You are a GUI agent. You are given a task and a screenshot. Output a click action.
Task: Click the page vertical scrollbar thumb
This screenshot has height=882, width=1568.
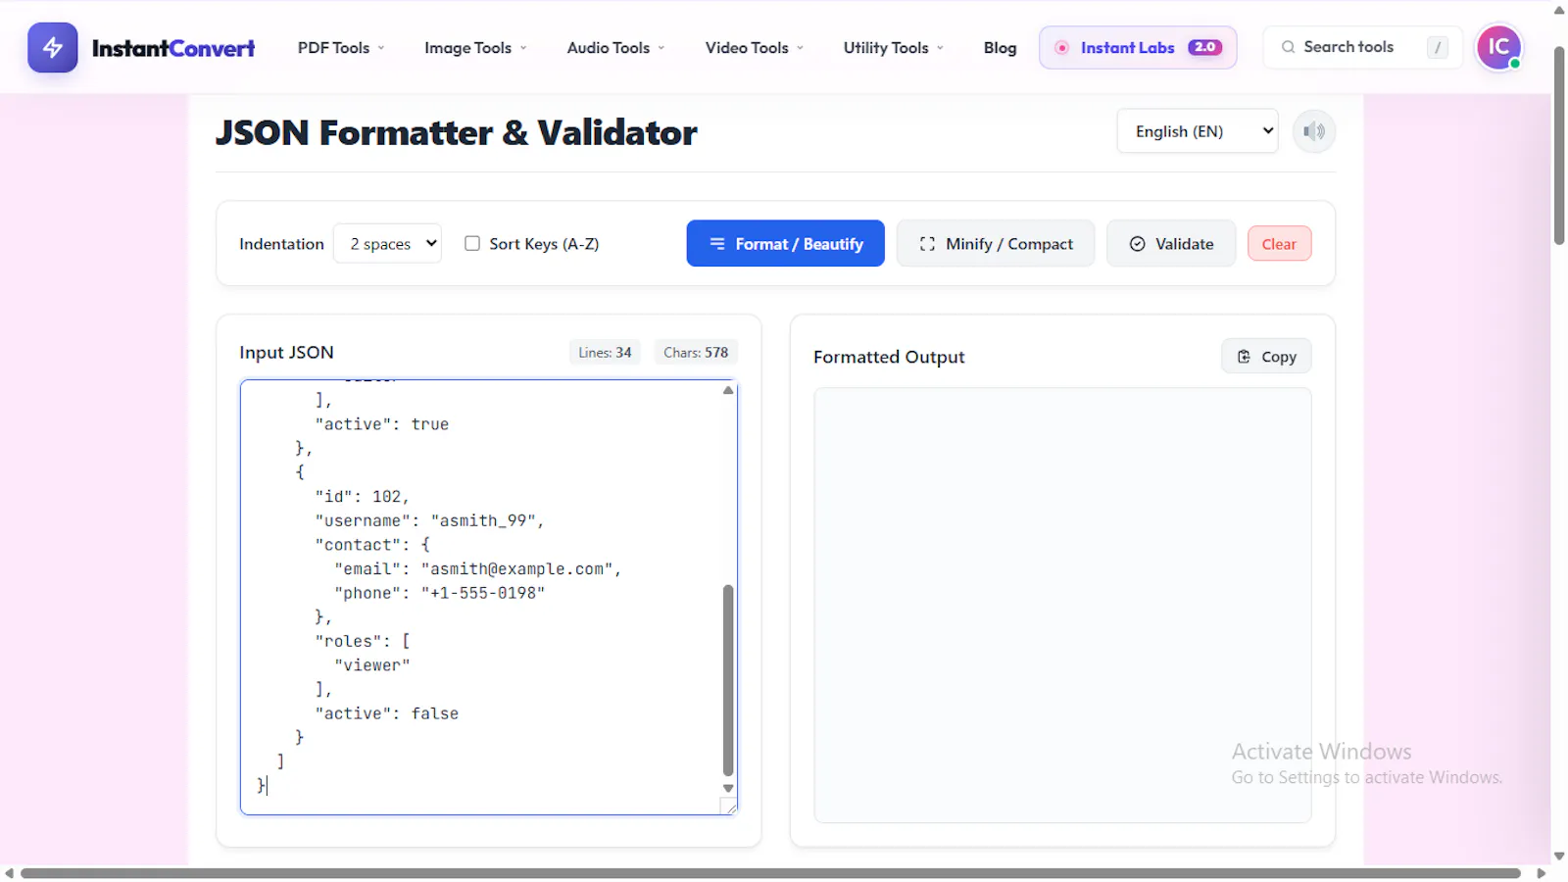(x=1559, y=145)
